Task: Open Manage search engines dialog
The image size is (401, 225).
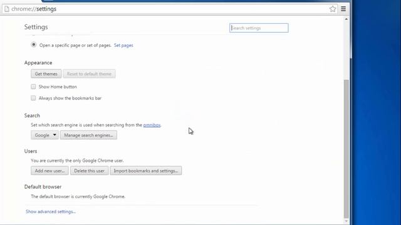Action: click(x=88, y=135)
